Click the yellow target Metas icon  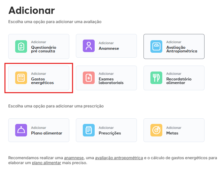pyautogui.click(x=156, y=130)
